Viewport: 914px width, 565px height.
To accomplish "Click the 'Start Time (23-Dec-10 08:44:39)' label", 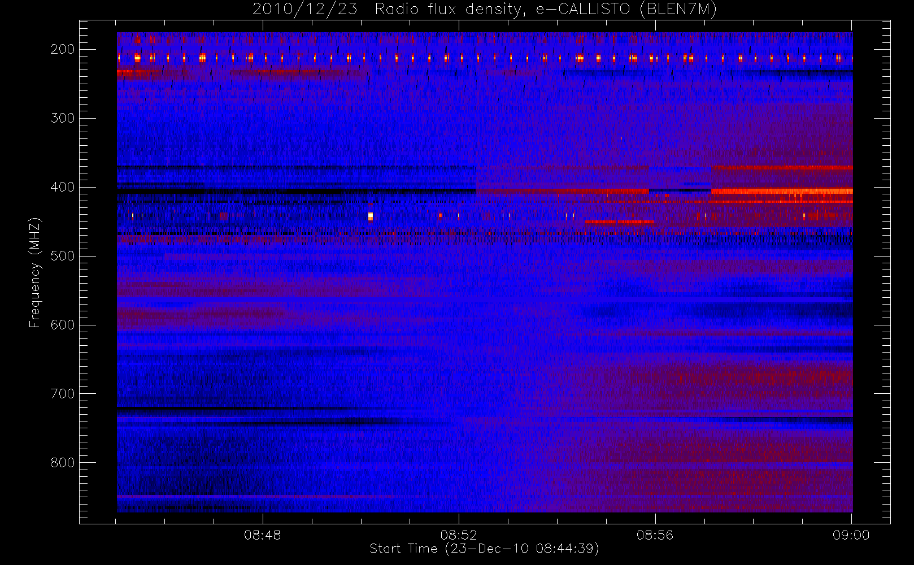I will [x=484, y=549].
